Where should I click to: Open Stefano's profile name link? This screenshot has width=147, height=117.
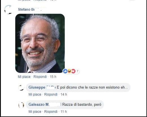[30, 10]
